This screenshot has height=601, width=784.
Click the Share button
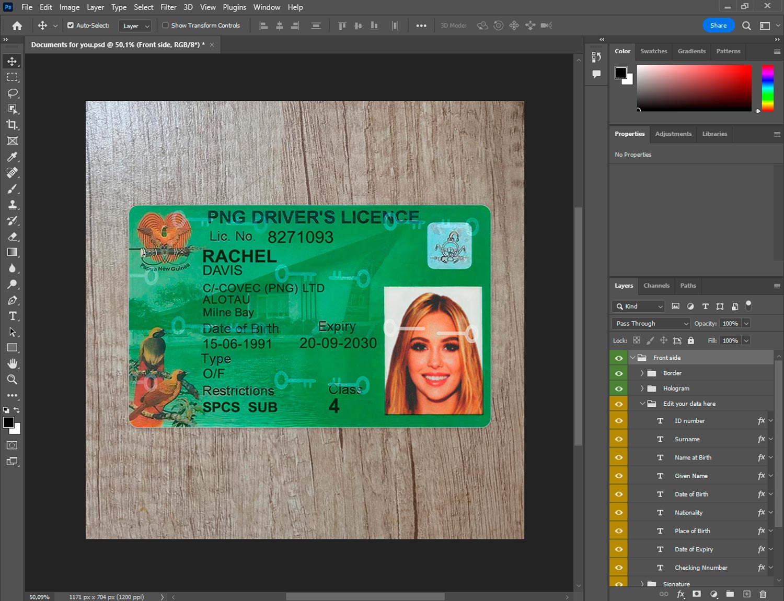[x=718, y=25]
